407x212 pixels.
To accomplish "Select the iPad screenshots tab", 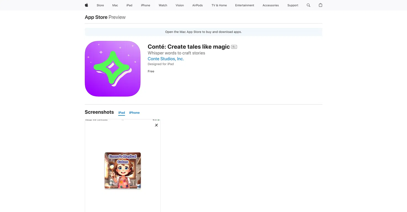I will [x=122, y=113].
